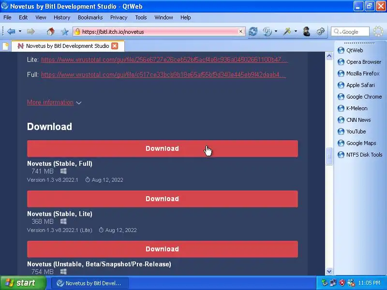Open the magic wand dropdown arrow
The height and width of the screenshot is (290, 387).
click(296, 31)
